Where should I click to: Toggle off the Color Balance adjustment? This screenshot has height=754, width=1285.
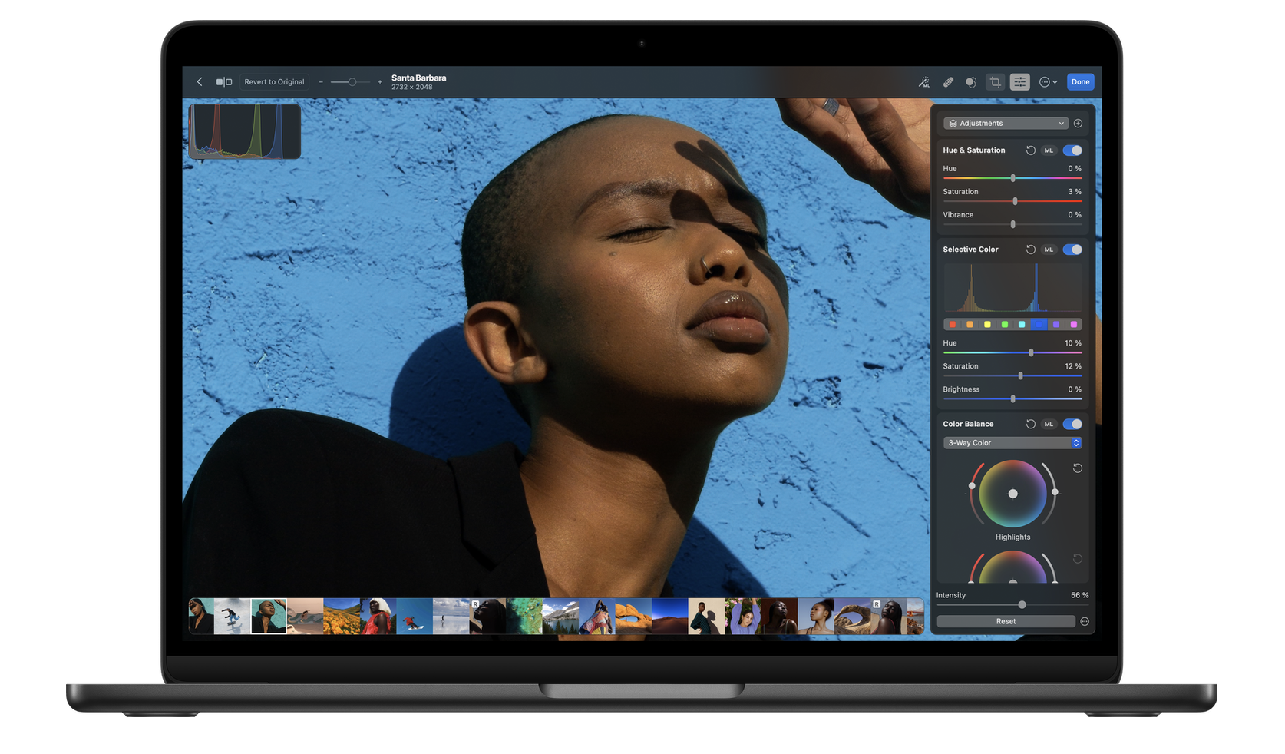pyautogui.click(x=1072, y=424)
